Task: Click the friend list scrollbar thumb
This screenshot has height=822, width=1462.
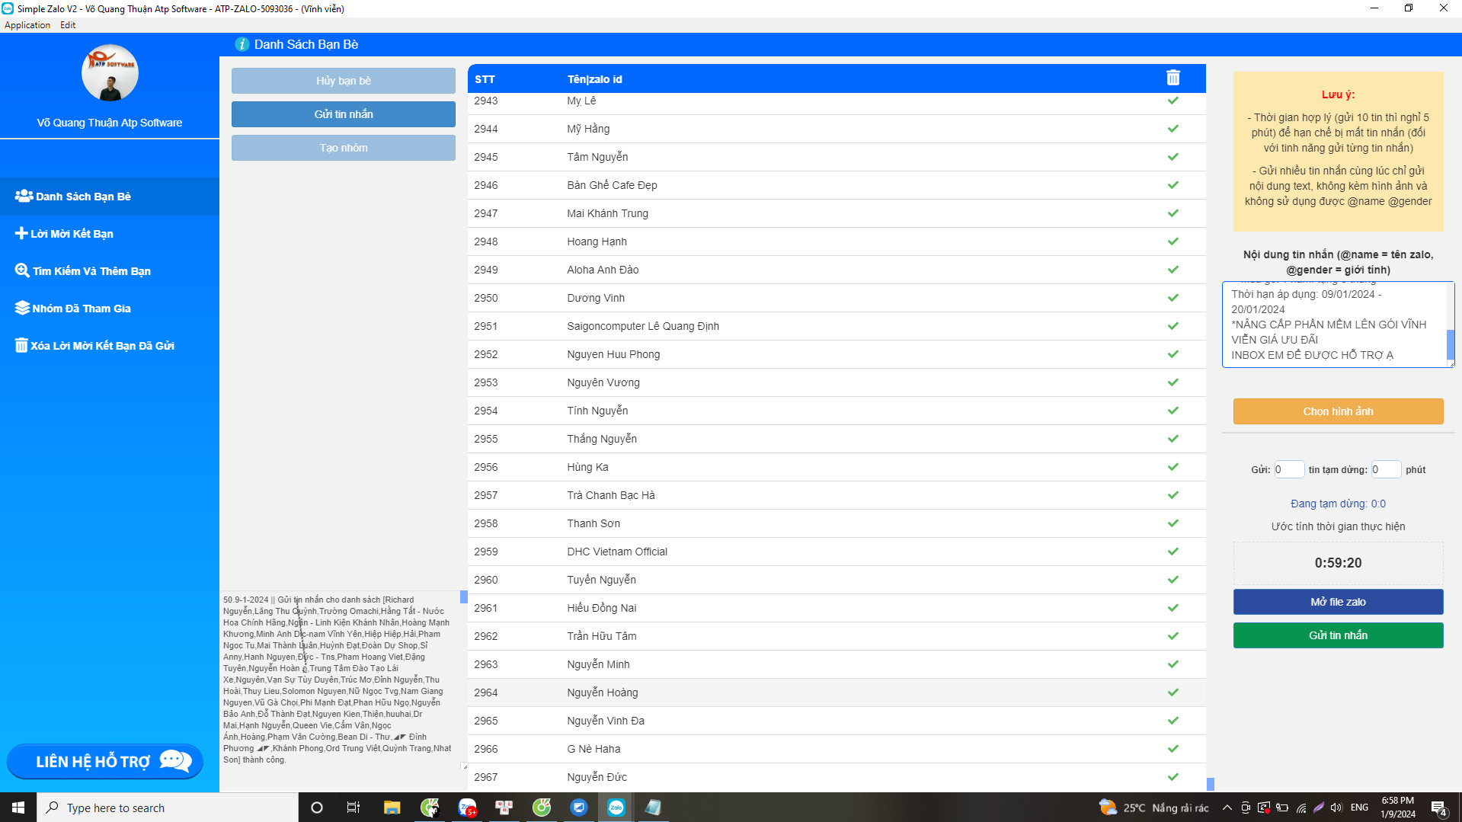Action: click(1210, 783)
